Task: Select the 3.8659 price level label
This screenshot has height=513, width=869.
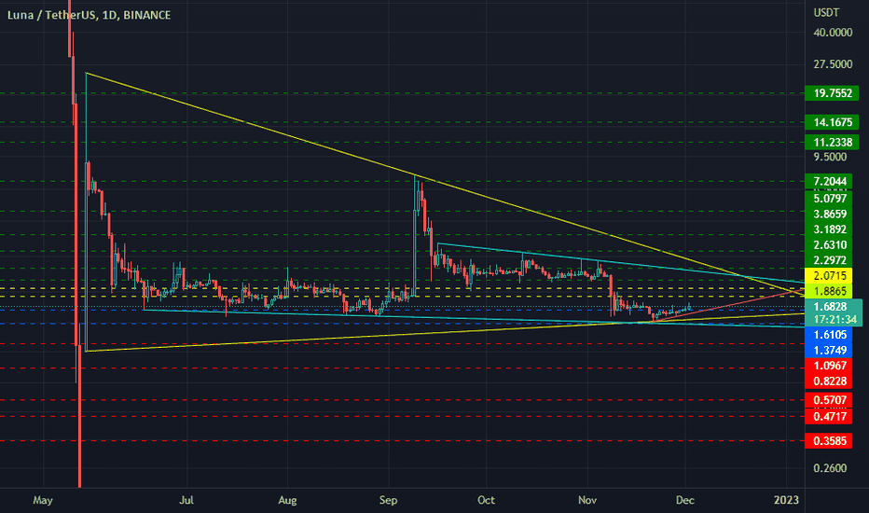Action: click(x=829, y=214)
